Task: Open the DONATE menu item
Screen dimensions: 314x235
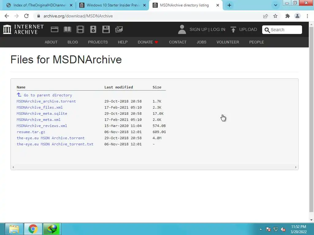Action: pyautogui.click(x=148, y=42)
